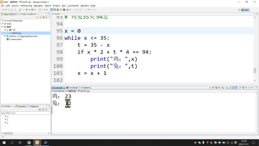Click the Windows Start button
This screenshot has height=146, width=259.
tap(4, 142)
